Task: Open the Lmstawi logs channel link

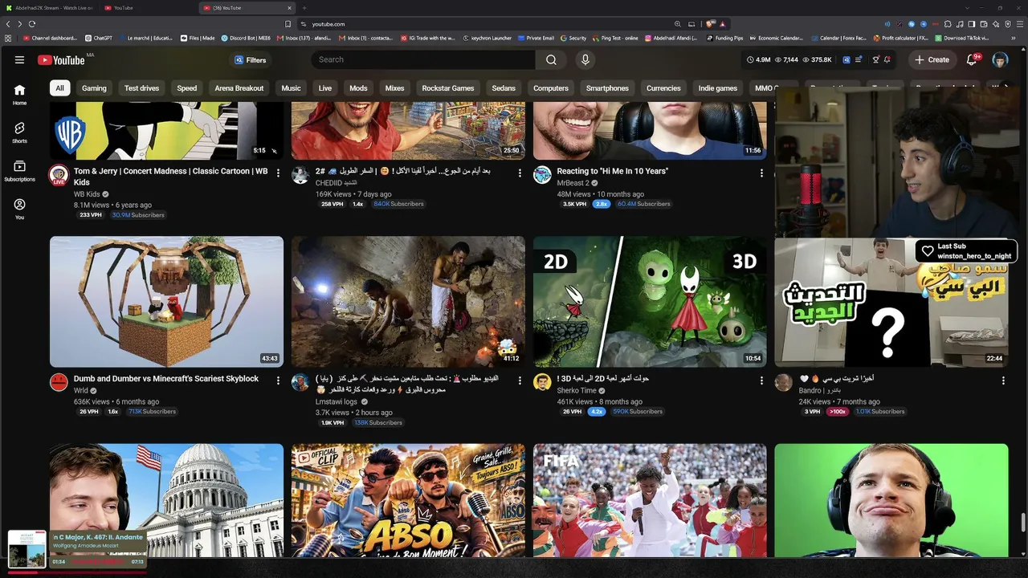Action: [337, 401]
